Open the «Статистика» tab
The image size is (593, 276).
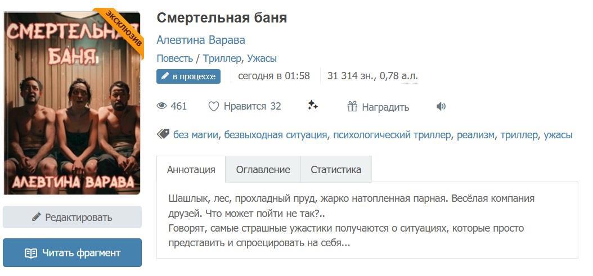pyautogui.click(x=336, y=169)
